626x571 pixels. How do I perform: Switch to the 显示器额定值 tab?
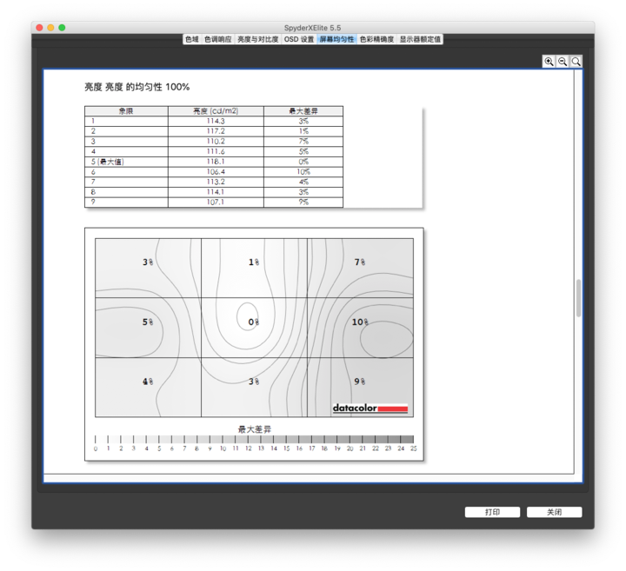[420, 39]
